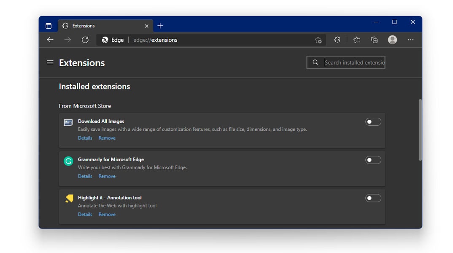453x253 pixels.
Task: Enable Highlight it - Annotation tool toggle
Action: pyautogui.click(x=373, y=198)
